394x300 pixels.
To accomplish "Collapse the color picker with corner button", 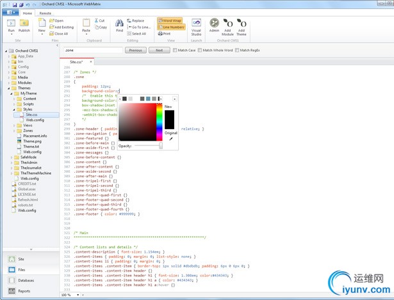I will [x=175, y=99].
